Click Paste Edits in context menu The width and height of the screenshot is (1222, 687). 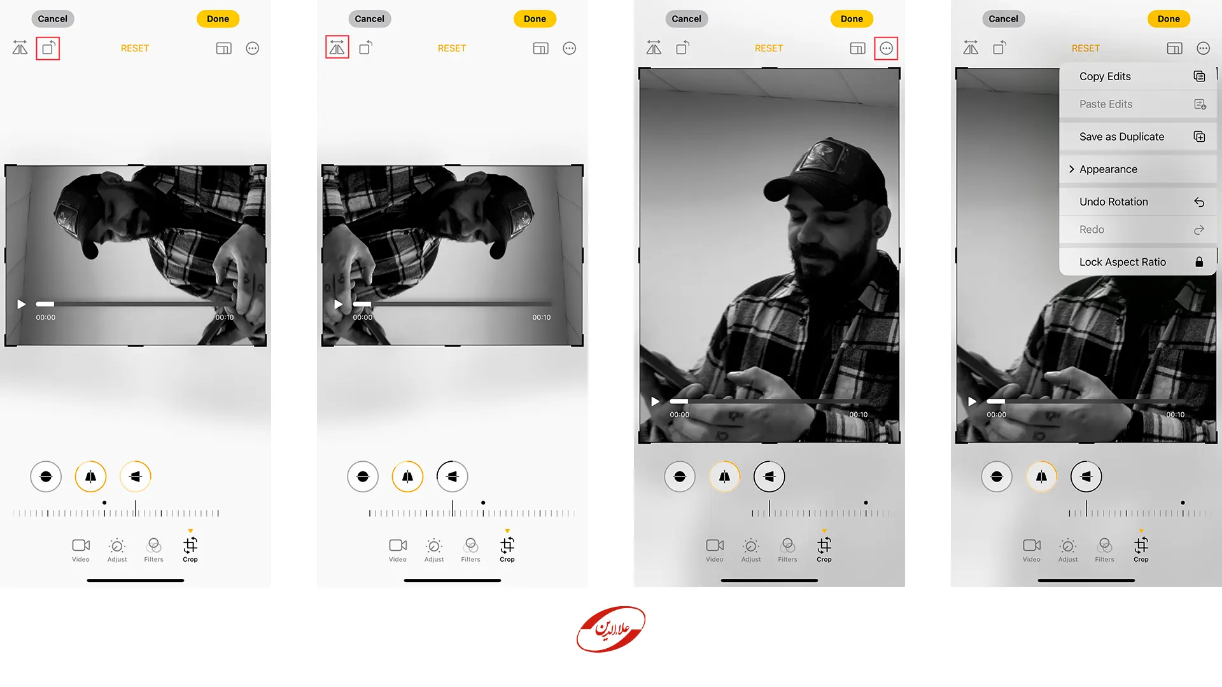pyautogui.click(x=1137, y=103)
